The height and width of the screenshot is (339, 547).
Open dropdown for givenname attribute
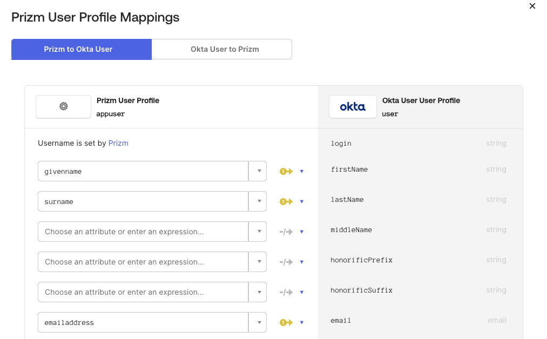(259, 171)
